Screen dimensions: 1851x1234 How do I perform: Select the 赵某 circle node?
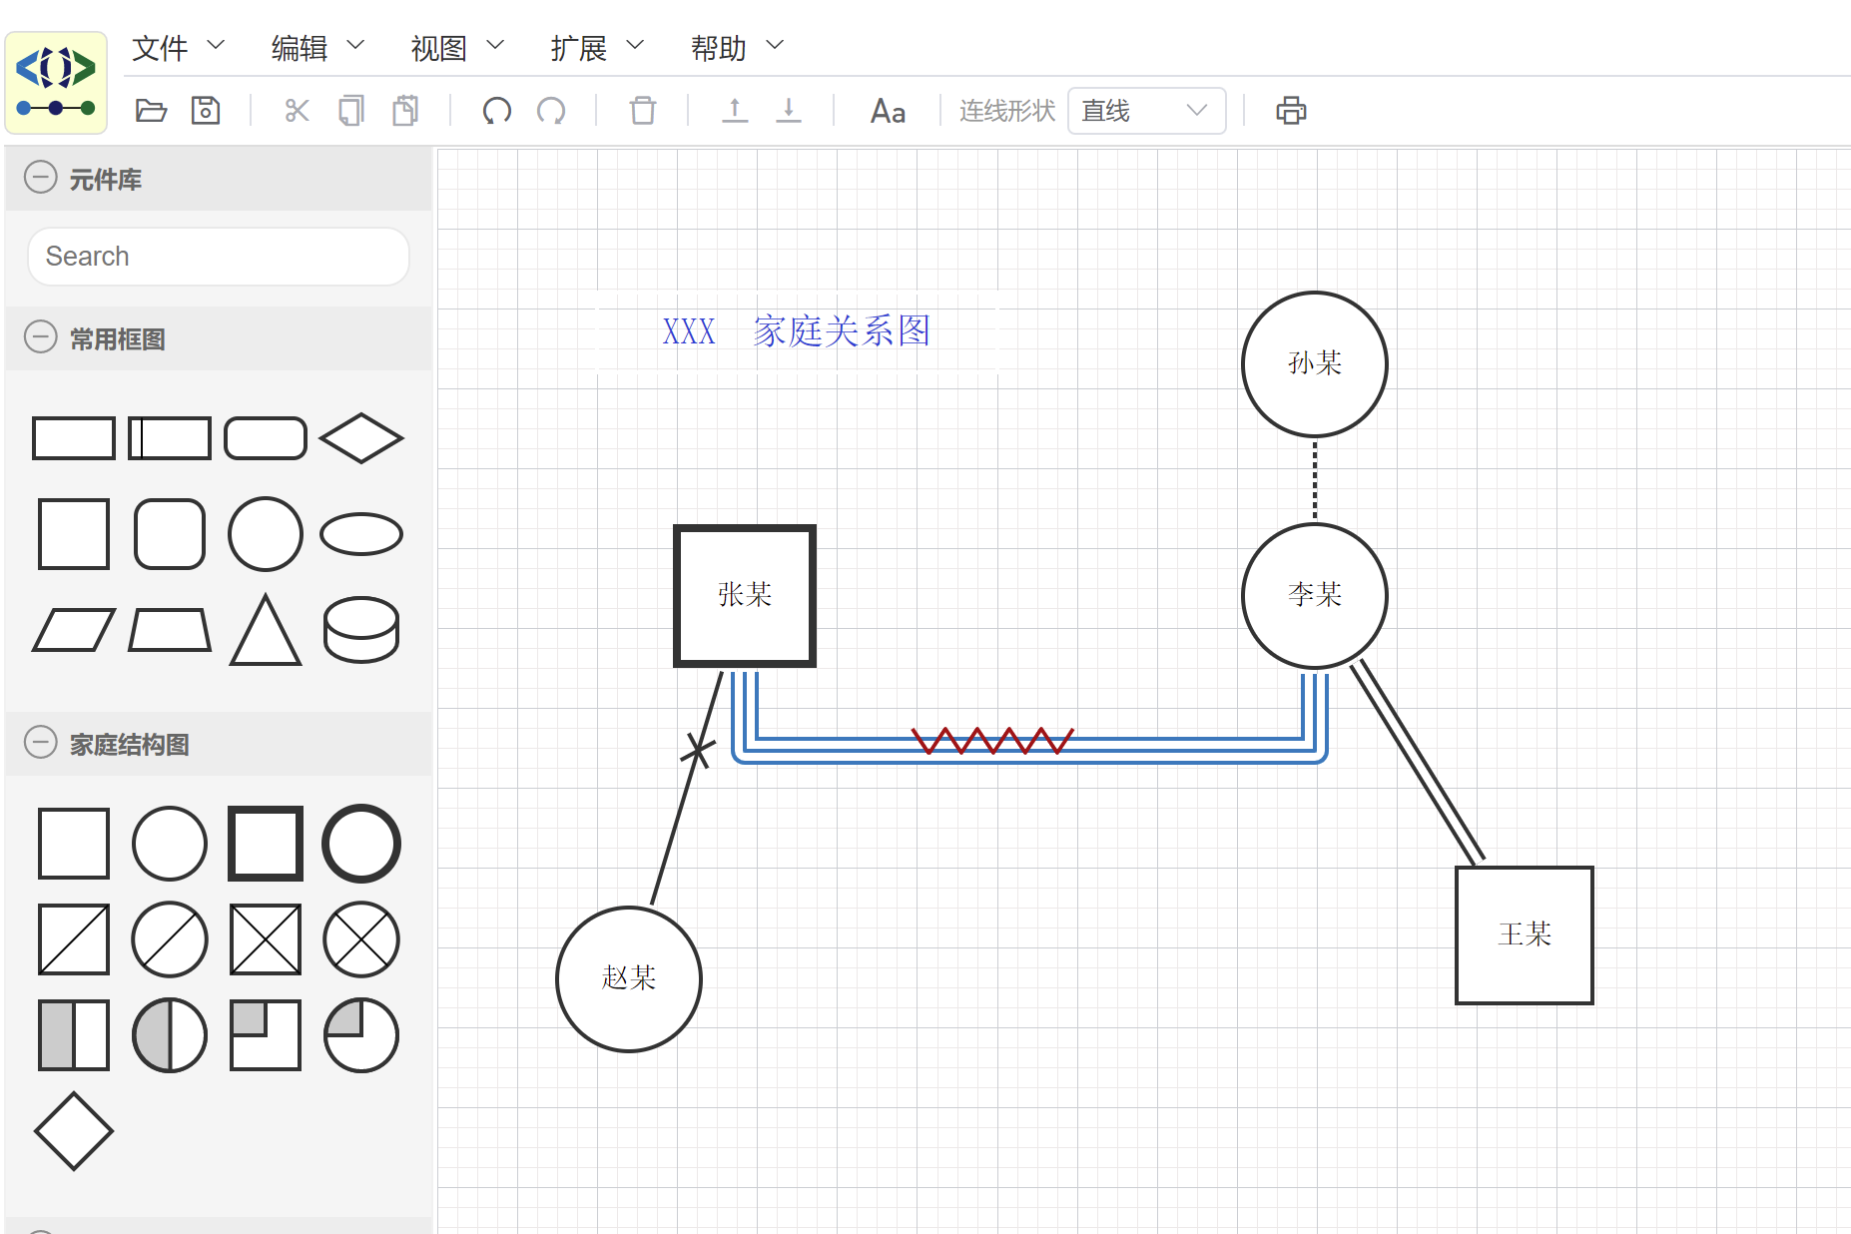coord(629,979)
